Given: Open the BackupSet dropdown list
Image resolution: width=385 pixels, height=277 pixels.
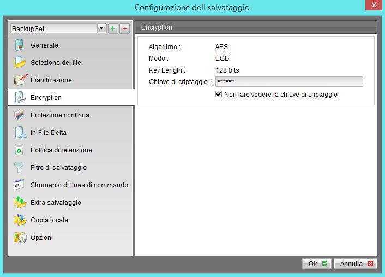Looking at the screenshot, I should click(101, 28).
